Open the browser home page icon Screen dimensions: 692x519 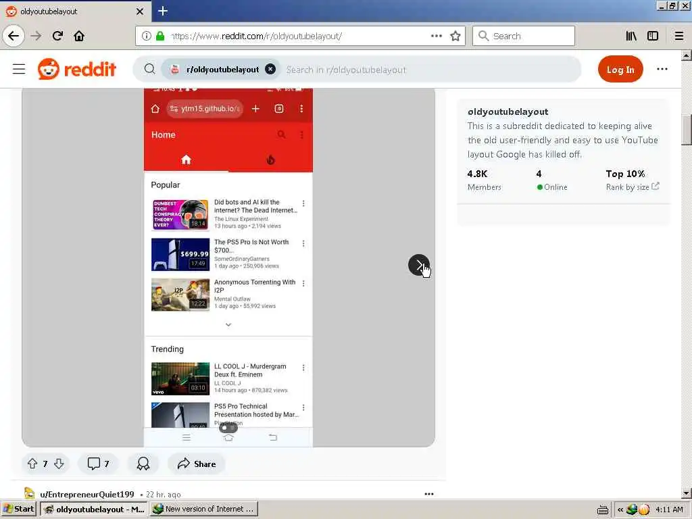pyautogui.click(x=79, y=36)
